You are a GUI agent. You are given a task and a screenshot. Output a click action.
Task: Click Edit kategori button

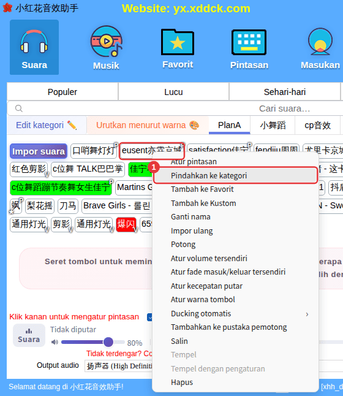[x=47, y=125]
